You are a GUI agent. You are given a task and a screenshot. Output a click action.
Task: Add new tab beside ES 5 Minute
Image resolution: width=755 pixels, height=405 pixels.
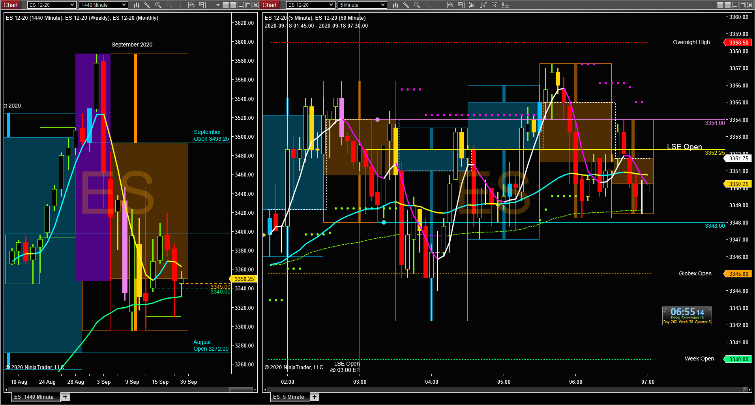(315, 397)
